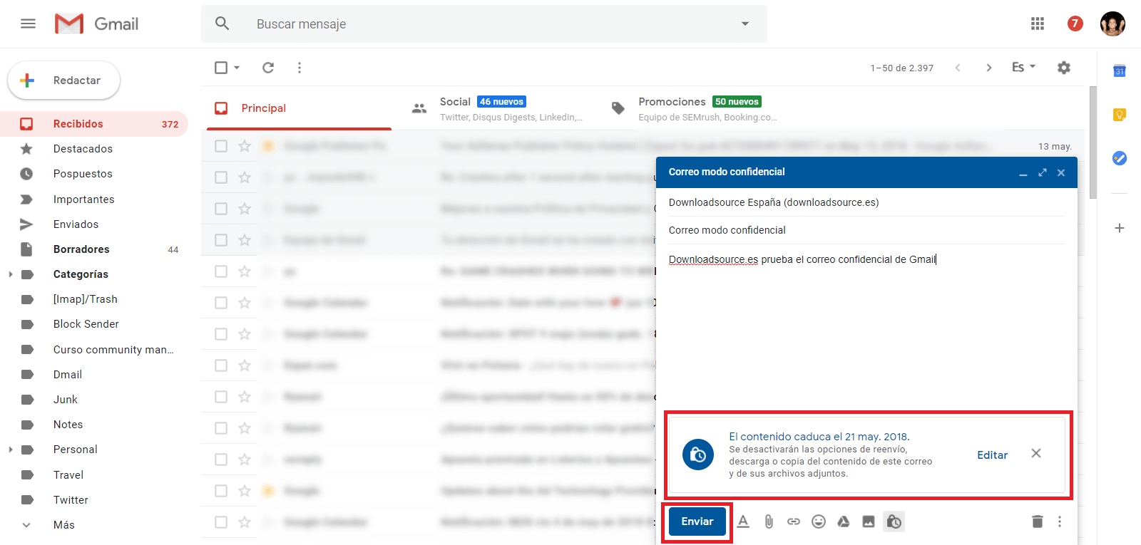This screenshot has height=545, width=1141.
Task: Open the Es input tools dropdown
Action: point(1024,67)
